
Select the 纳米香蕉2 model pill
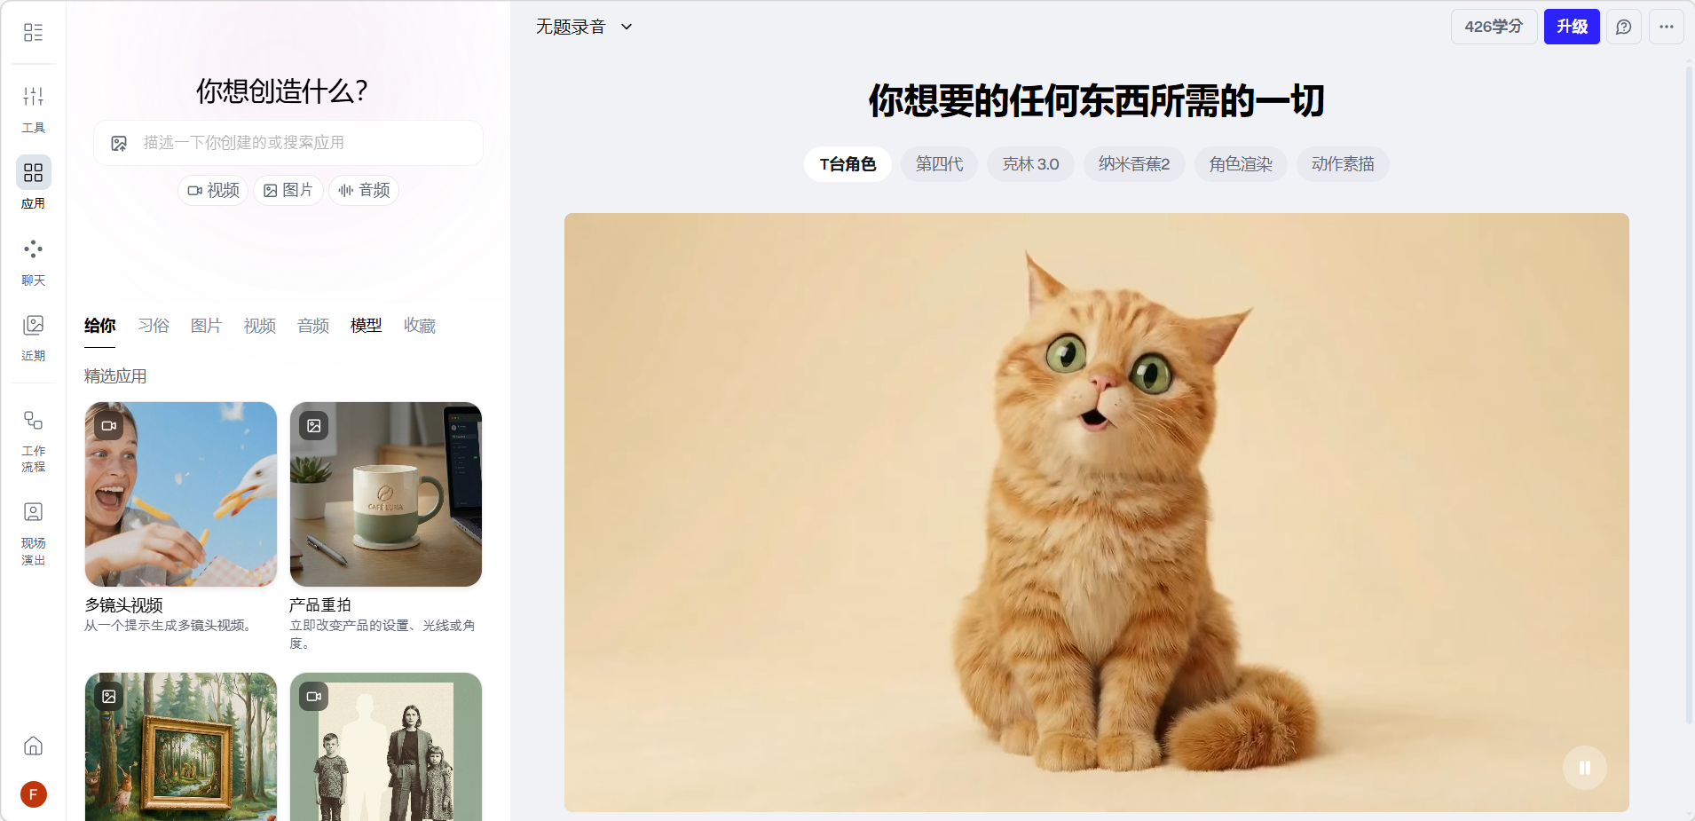pyautogui.click(x=1134, y=164)
